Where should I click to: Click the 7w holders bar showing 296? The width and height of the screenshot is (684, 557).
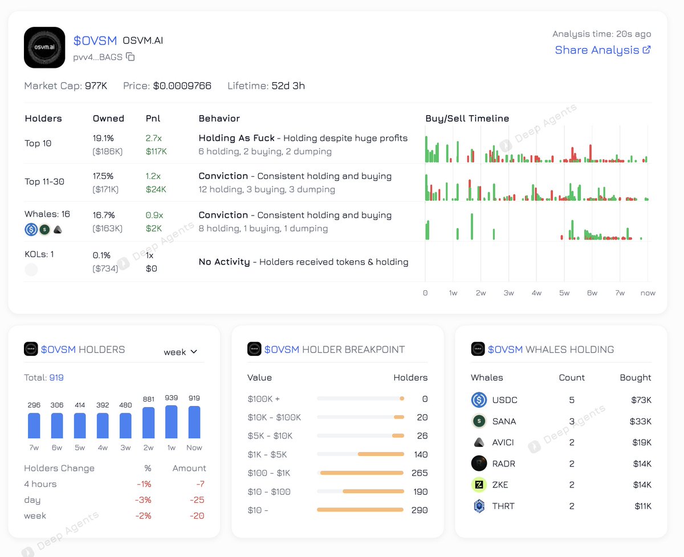click(x=34, y=425)
